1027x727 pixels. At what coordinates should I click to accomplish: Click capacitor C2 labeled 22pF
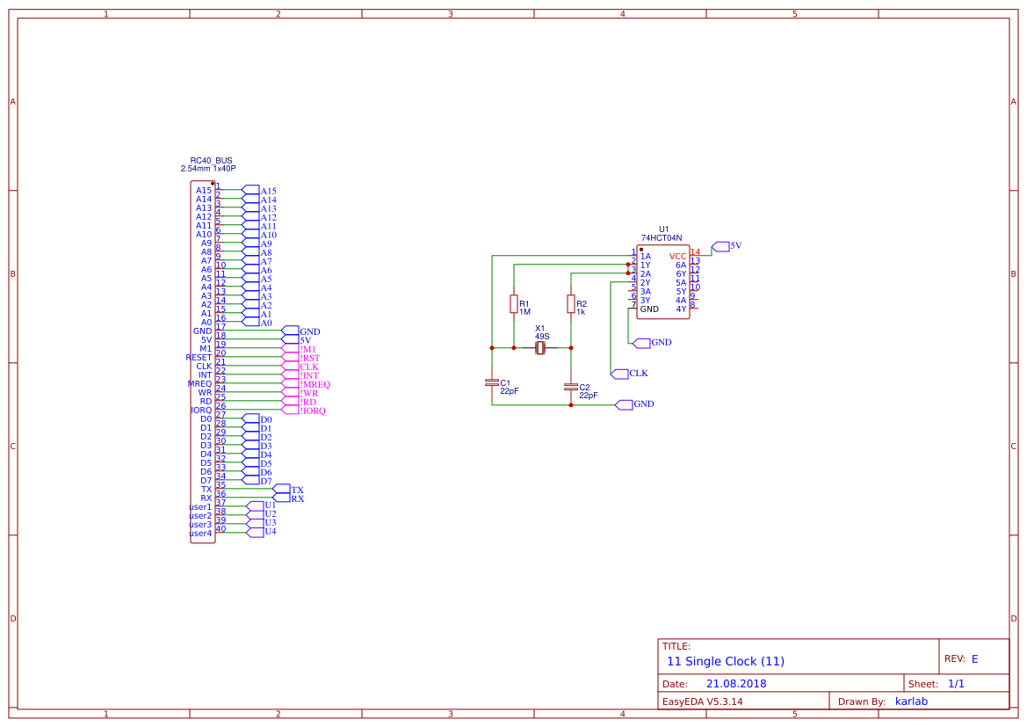(571, 389)
